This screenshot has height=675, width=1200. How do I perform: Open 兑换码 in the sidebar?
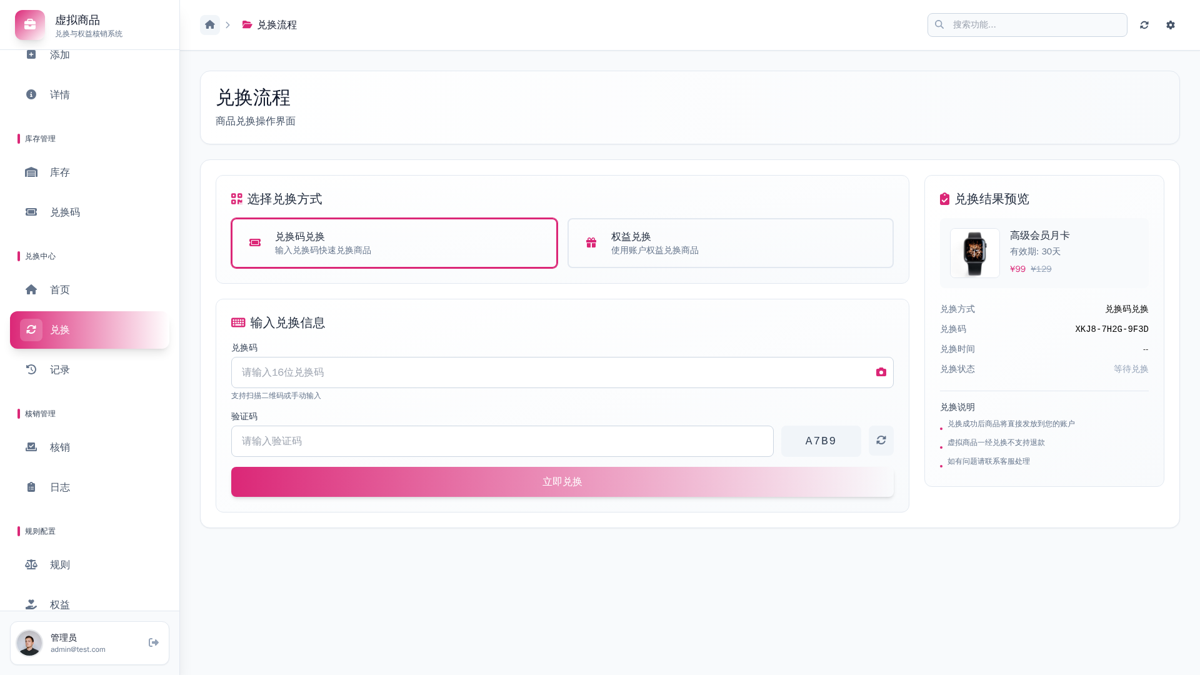[x=65, y=212]
